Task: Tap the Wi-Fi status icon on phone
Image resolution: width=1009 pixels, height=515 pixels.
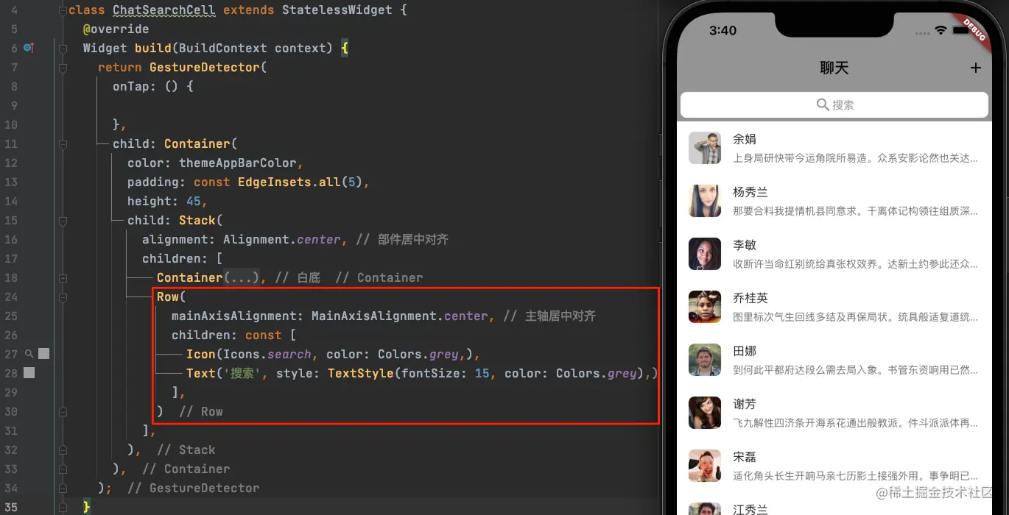Action: [941, 30]
